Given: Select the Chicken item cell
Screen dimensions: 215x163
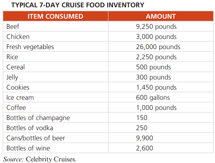Looking at the screenshot, I should pos(56,36).
